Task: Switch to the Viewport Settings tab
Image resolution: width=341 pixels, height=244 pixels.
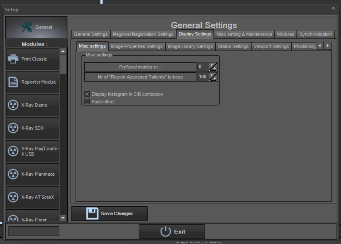Action: pos(271,47)
